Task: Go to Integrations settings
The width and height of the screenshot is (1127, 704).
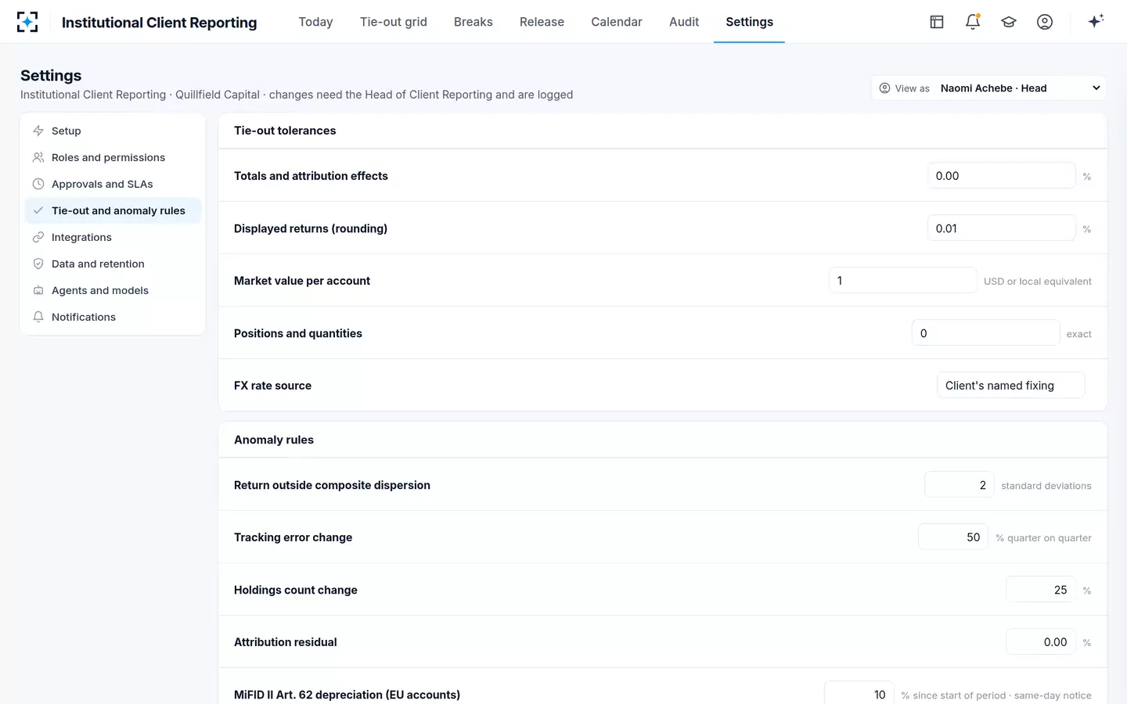Action: pyautogui.click(x=113, y=237)
